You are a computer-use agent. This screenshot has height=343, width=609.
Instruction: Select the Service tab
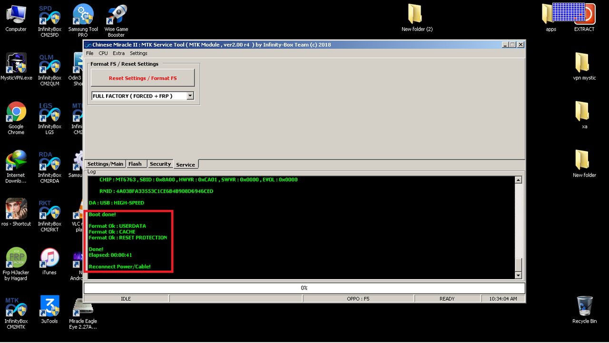click(x=186, y=164)
